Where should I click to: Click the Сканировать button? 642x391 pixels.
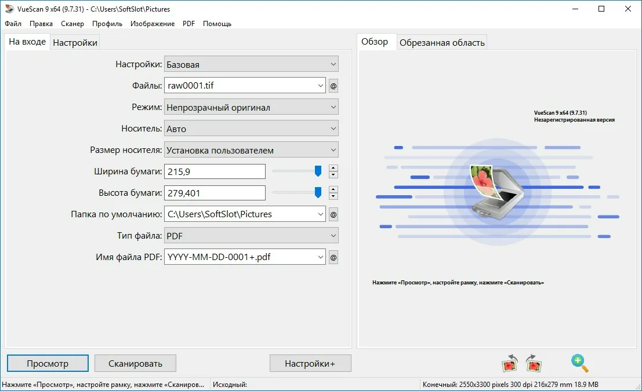point(135,363)
